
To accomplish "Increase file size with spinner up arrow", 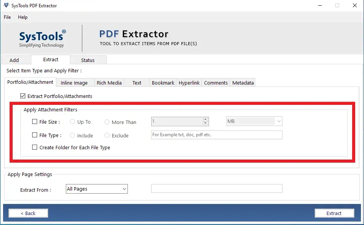I will pos(205,119).
